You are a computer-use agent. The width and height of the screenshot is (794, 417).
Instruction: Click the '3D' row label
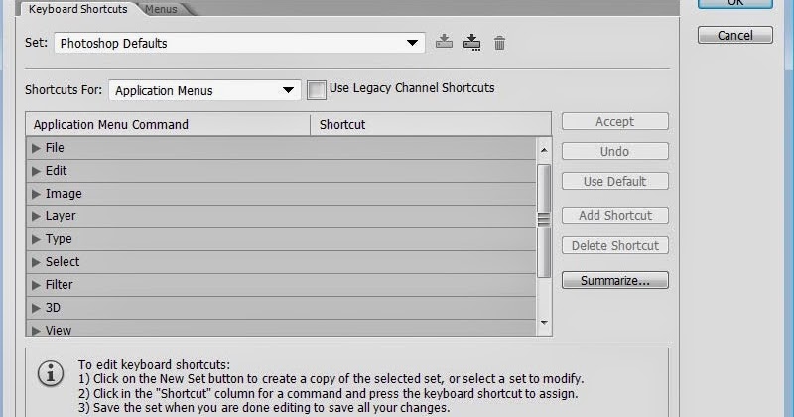coord(53,308)
